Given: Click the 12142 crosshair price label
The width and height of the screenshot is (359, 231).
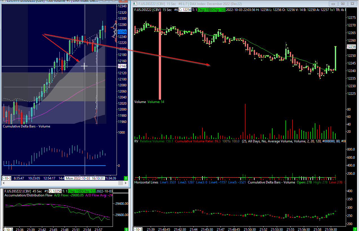Looking at the screenshot, I should (122, 66).
